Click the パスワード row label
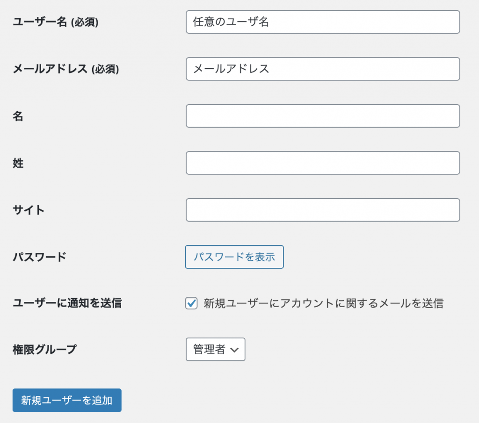This screenshot has height=423, width=479. (39, 257)
